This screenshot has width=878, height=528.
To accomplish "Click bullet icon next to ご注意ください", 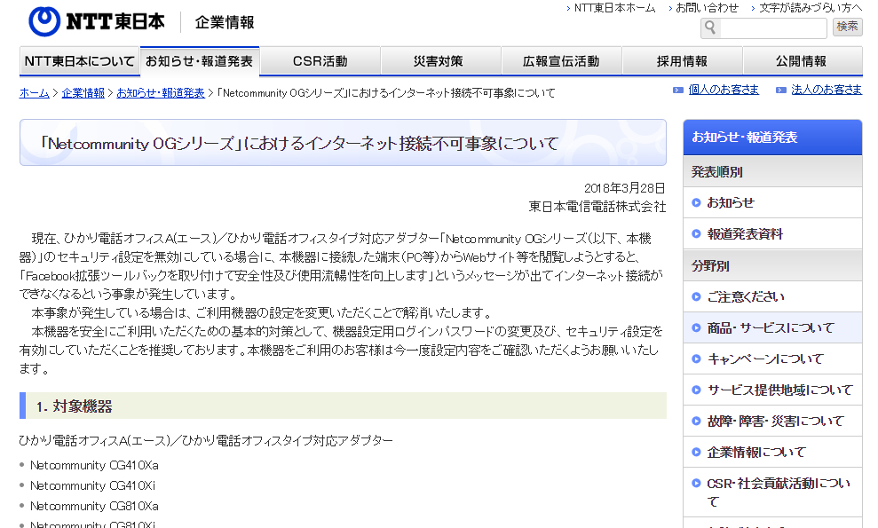I will tap(696, 296).
